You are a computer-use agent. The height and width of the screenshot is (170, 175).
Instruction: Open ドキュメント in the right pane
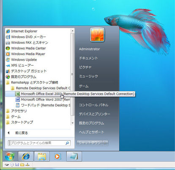[x=88, y=58]
